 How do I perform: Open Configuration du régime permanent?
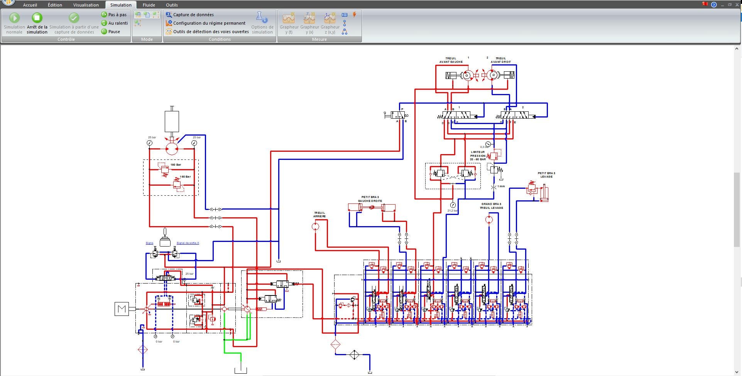[206, 23]
